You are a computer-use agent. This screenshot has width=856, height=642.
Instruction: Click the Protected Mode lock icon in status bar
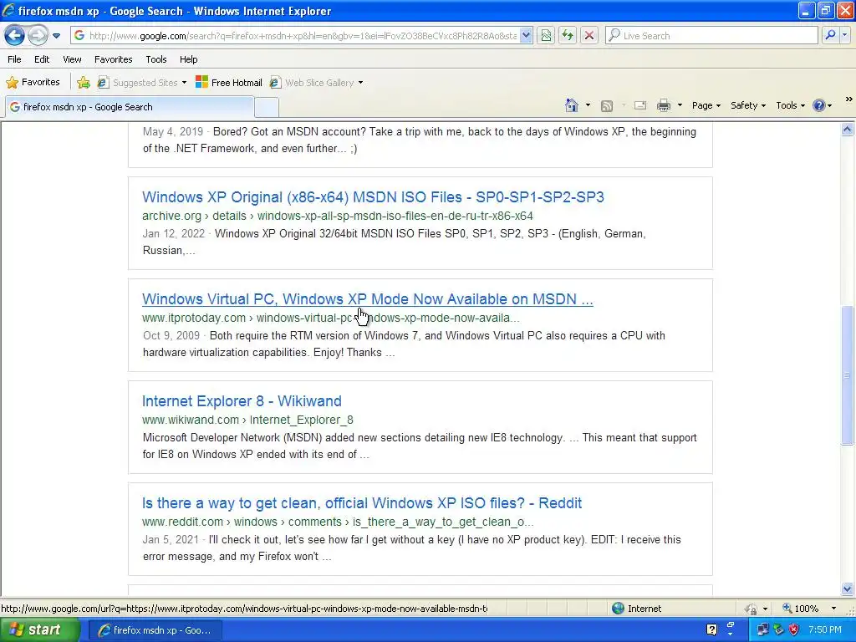(x=752, y=609)
